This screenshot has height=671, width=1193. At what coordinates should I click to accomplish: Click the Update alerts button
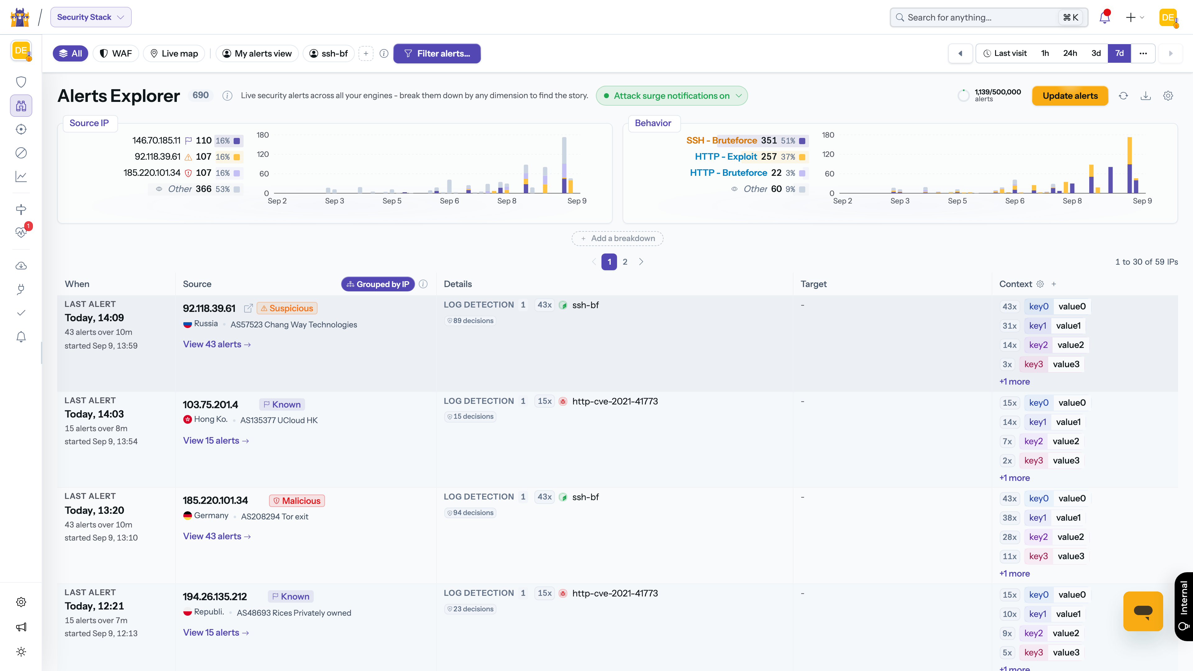(1070, 96)
